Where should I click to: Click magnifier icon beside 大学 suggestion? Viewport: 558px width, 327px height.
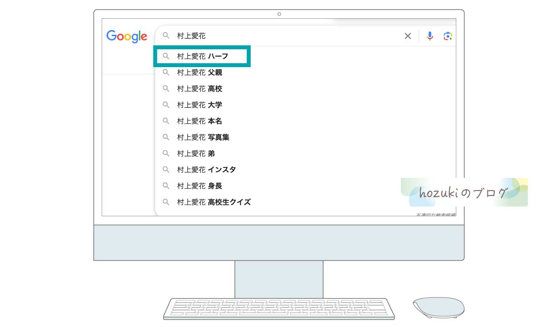166,105
